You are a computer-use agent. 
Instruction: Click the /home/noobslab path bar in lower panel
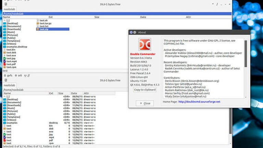point(66,90)
